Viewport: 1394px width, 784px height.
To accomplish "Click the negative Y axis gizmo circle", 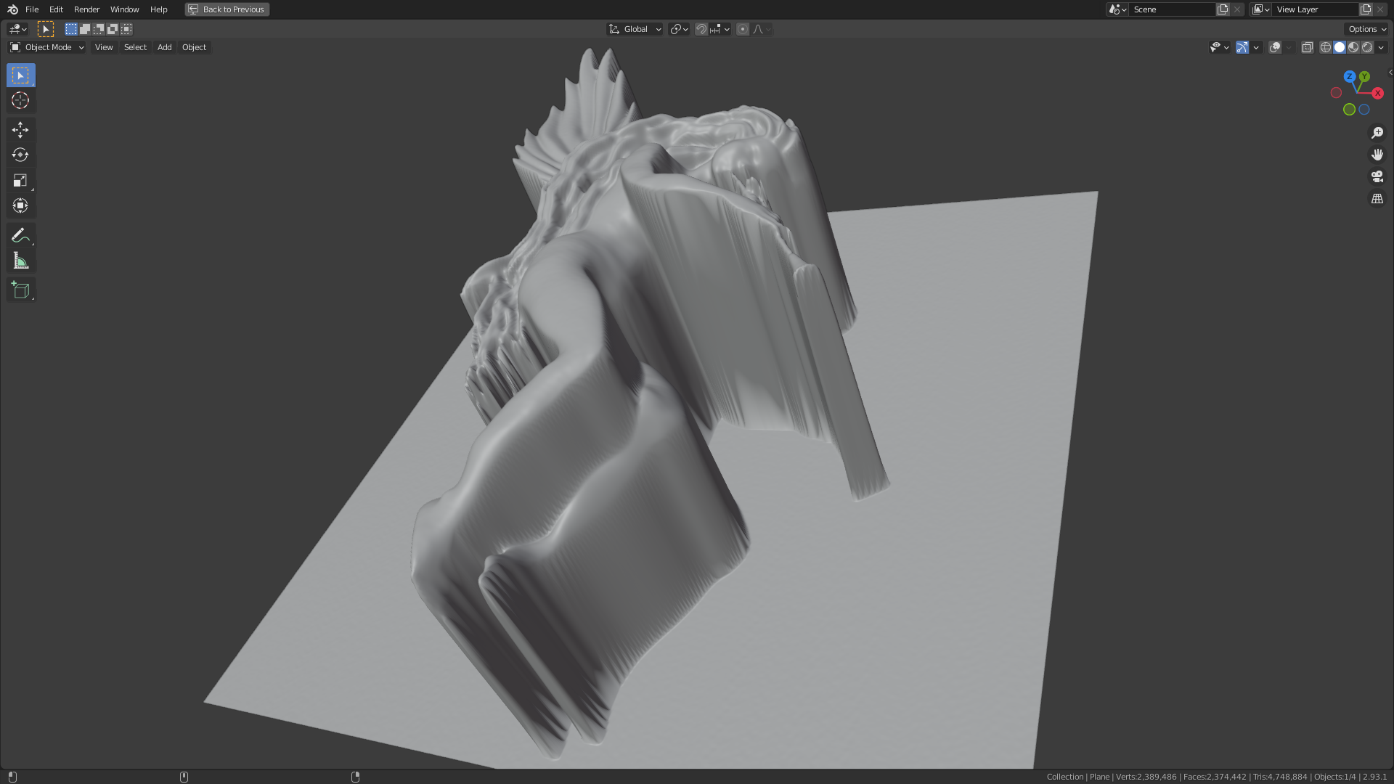I will (1349, 110).
